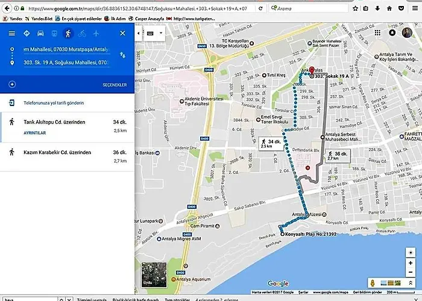Click Antalya Aquarium place on map
Image resolution: width=422 pixels, height=301 pixels.
click(191, 279)
